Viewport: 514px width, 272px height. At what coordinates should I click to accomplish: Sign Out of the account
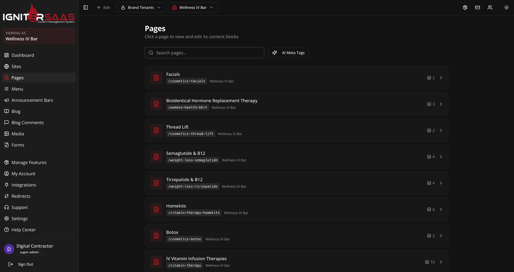25,264
